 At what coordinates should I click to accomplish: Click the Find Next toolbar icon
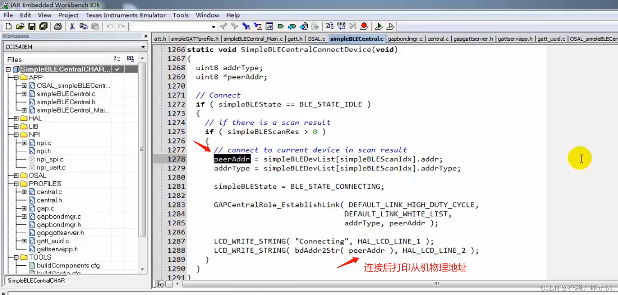point(224,26)
